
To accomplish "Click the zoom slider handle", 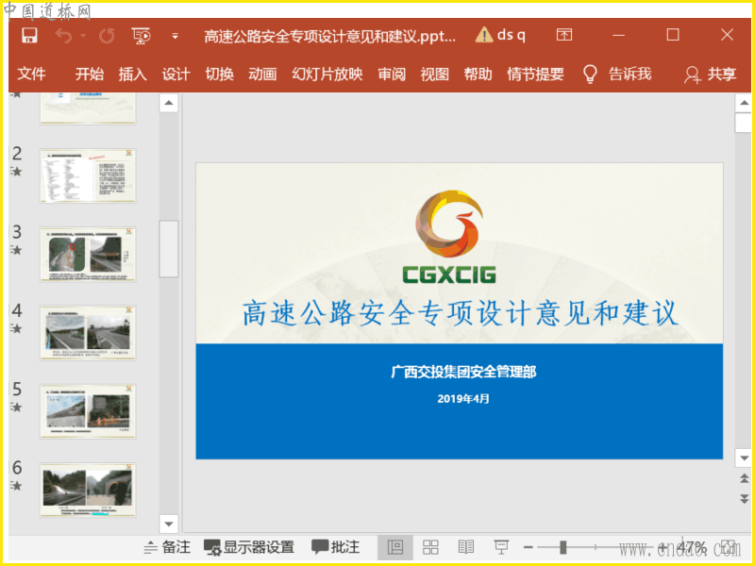I will (x=562, y=547).
